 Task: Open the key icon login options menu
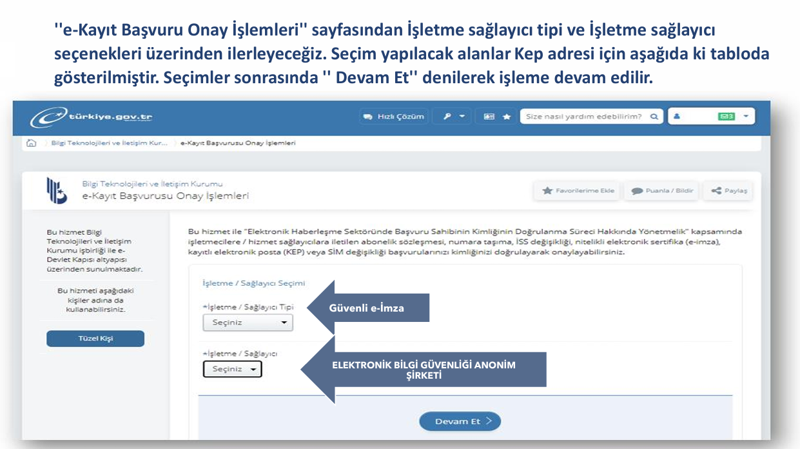coord(453,117)
